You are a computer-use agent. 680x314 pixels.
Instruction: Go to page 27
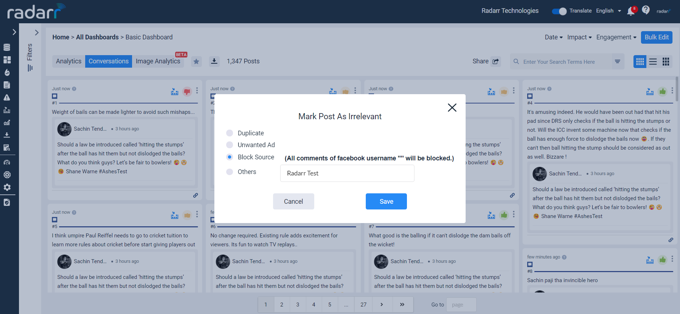coord(363,304)
